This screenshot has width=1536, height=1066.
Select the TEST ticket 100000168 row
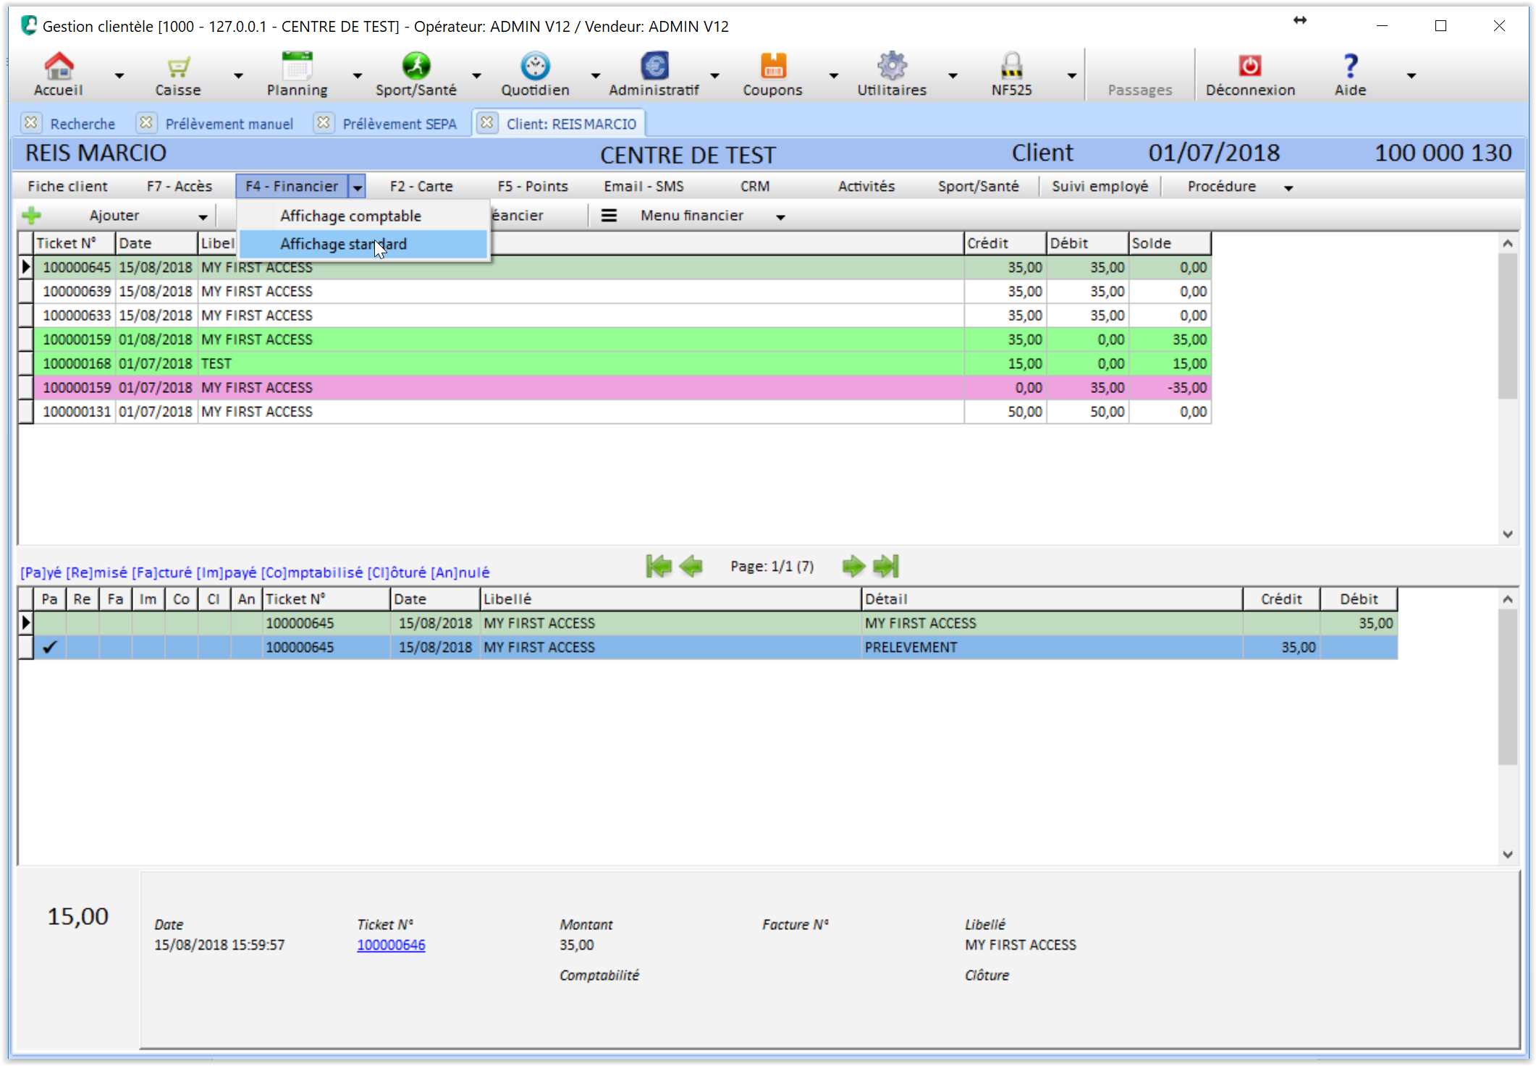[x=623, y=363]
